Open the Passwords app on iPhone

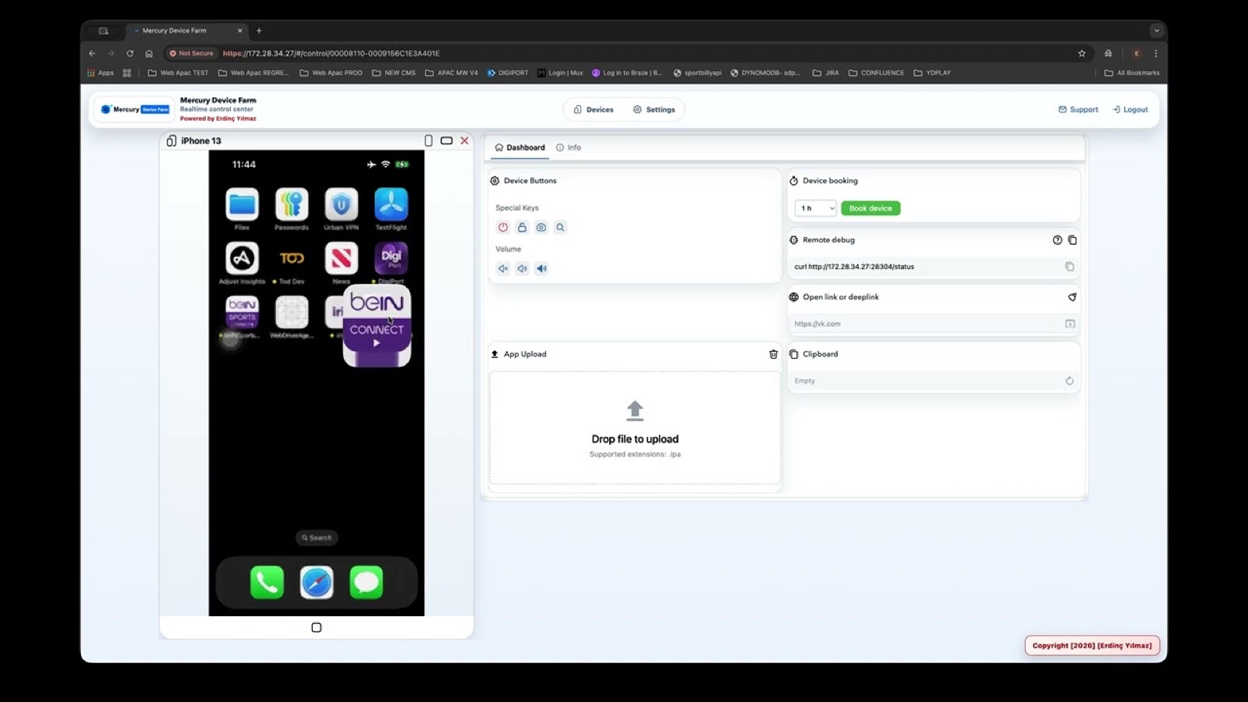pos(292,204)
